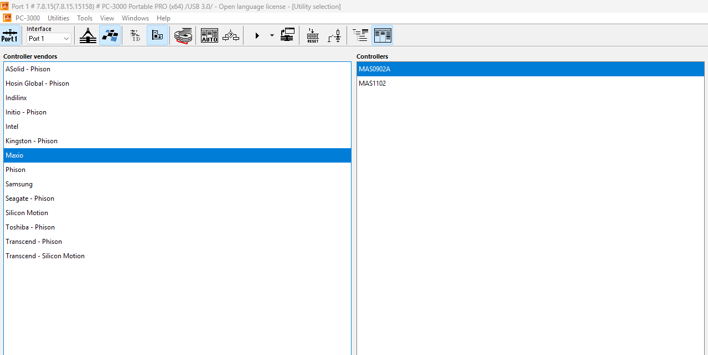Select the Indilinx vendor row
The height and width of the screenshot is (355, 708).
point(177,98)
